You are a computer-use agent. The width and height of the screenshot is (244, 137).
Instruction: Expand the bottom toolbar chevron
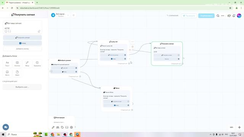pos(75,127)
